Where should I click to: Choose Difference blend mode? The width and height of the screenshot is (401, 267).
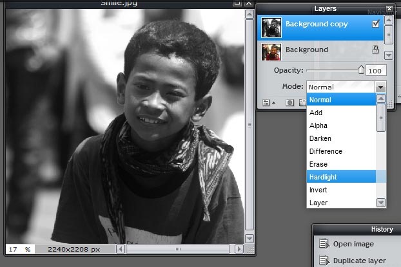click(x=341, y=151)
